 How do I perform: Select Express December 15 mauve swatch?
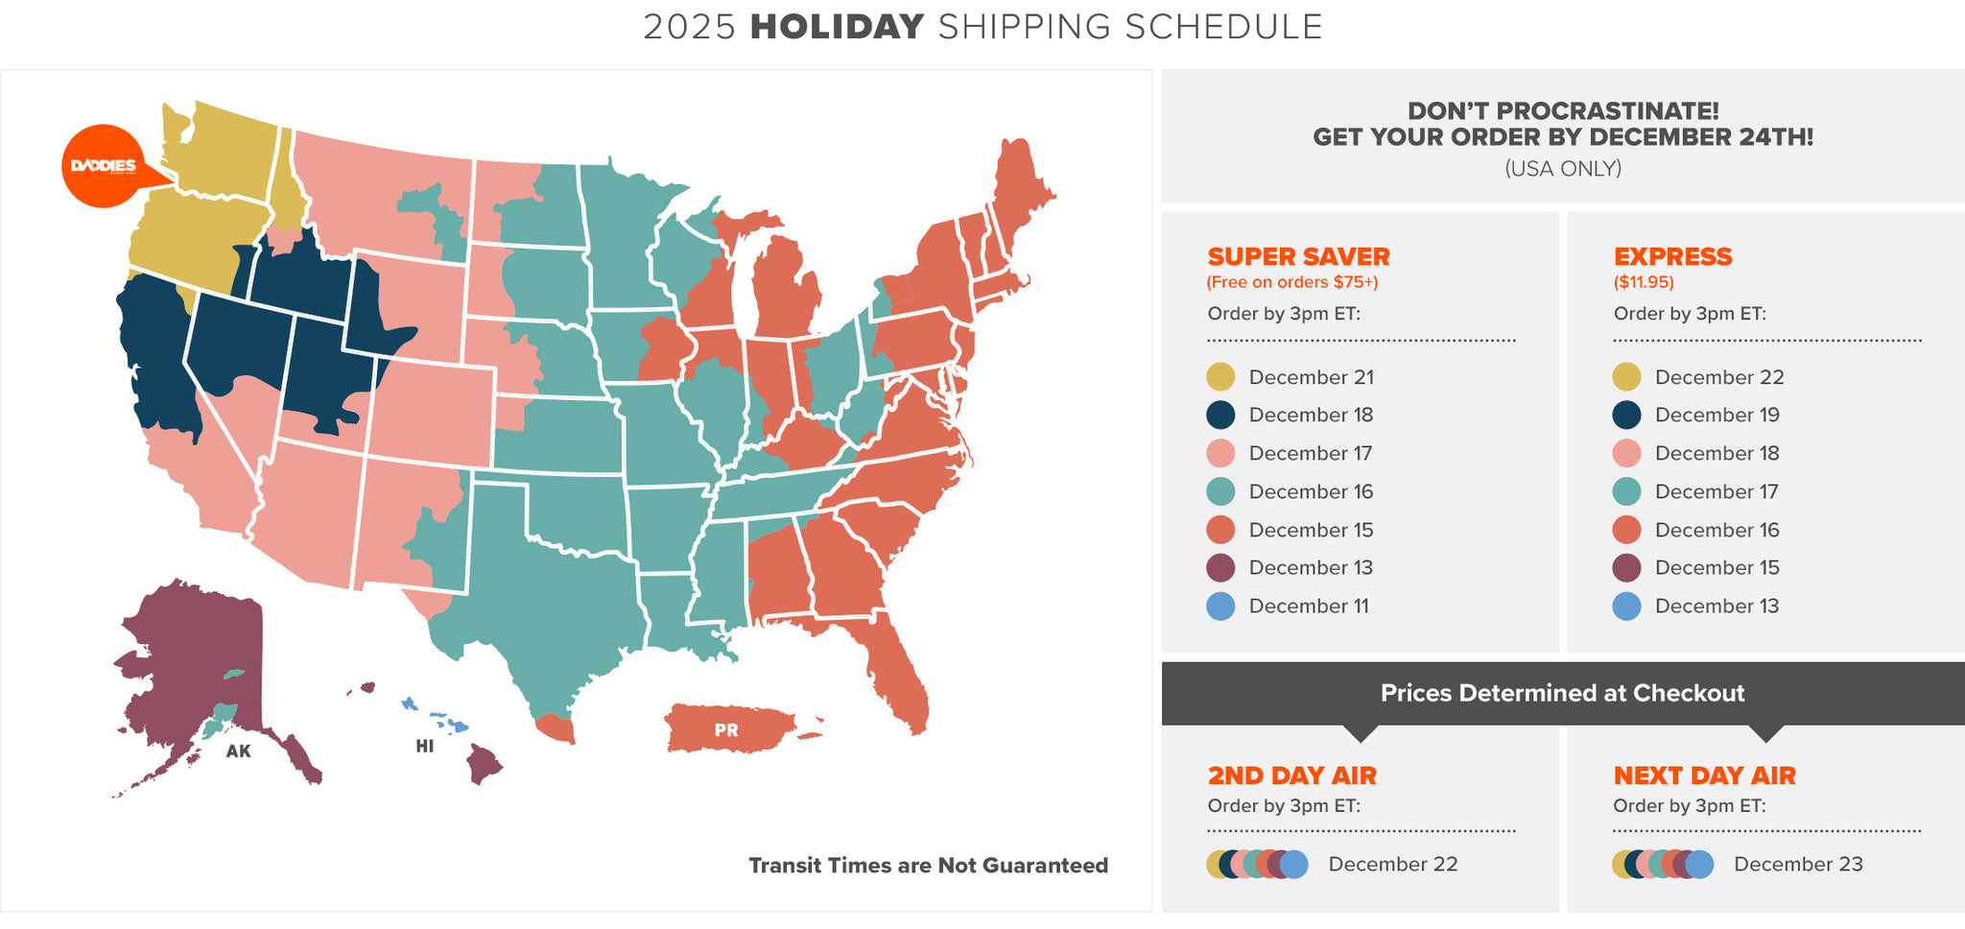(1627, 567)
